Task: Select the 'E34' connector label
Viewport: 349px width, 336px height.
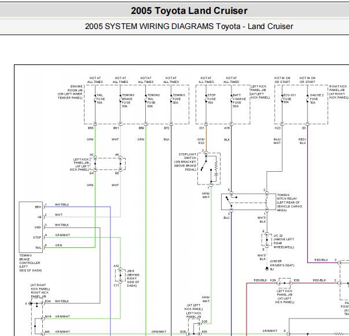Action: point(47,301)
